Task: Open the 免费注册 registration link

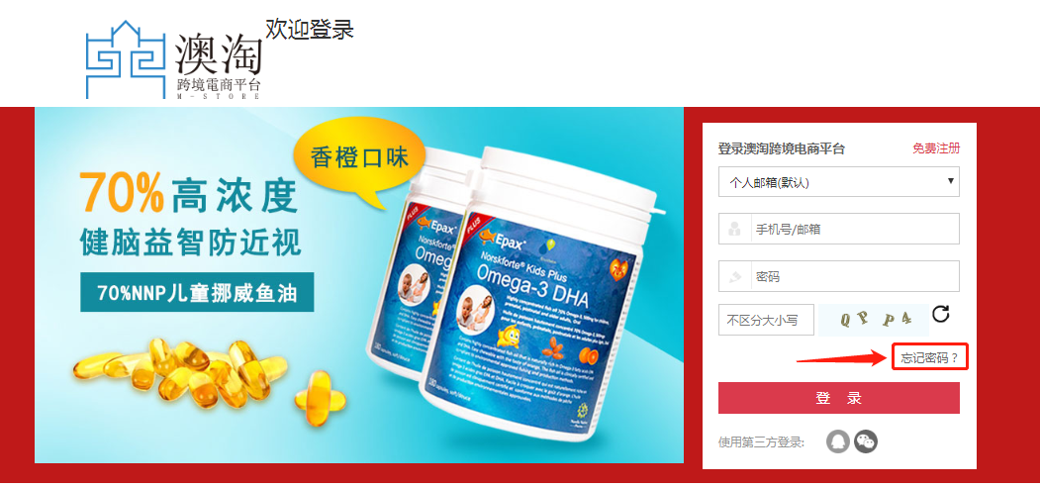Action: click(x=936, y=148)
